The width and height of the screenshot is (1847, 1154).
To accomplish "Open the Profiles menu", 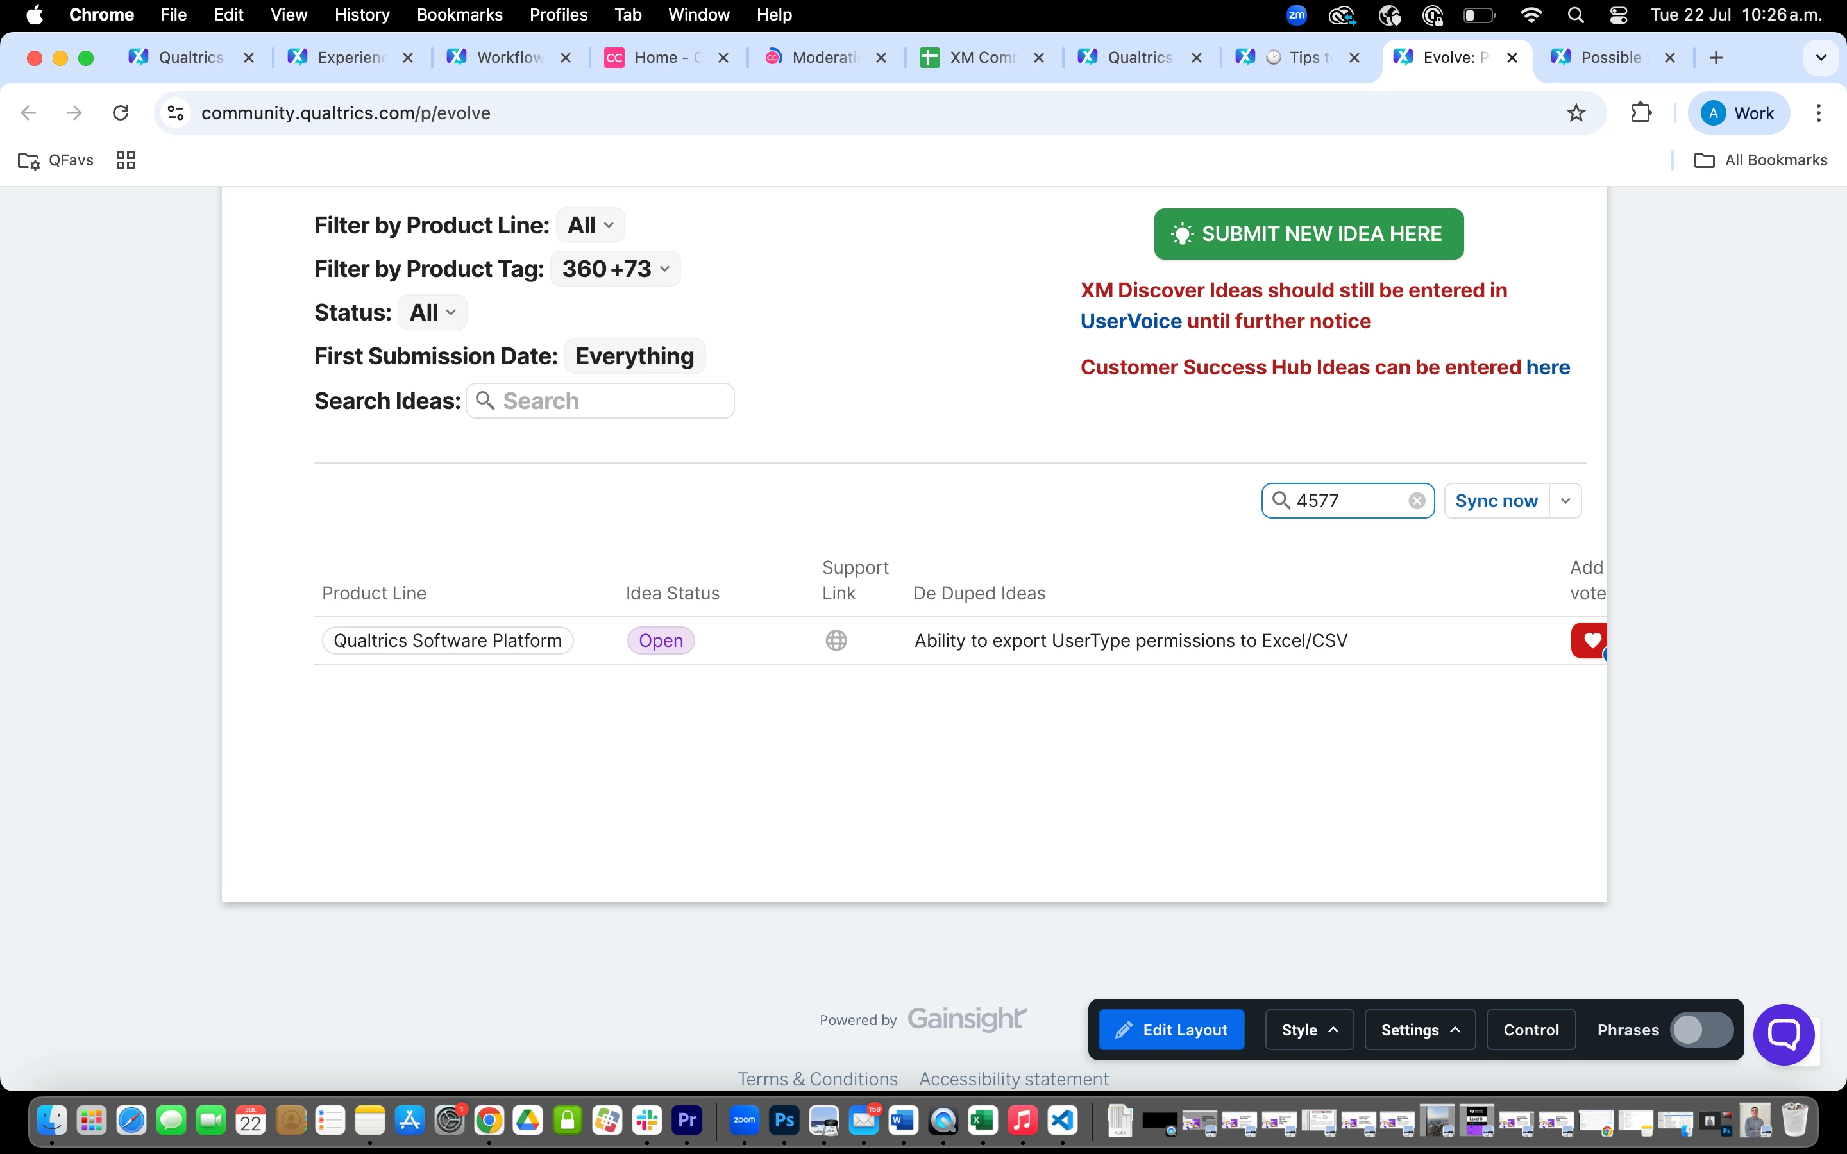I will point(558,15).
